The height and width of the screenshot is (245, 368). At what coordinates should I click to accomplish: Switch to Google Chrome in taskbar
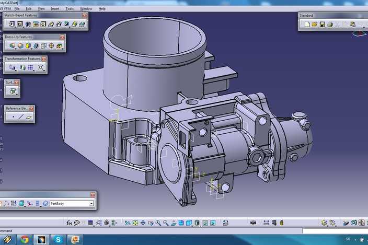coord(25,240)
